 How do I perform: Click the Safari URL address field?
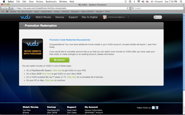(72, 8)
